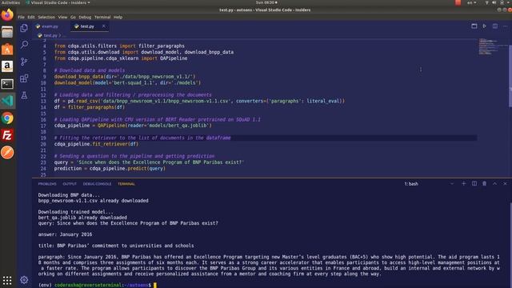Maximize the terminal panel with the up chevron

[x=494, y=184]
